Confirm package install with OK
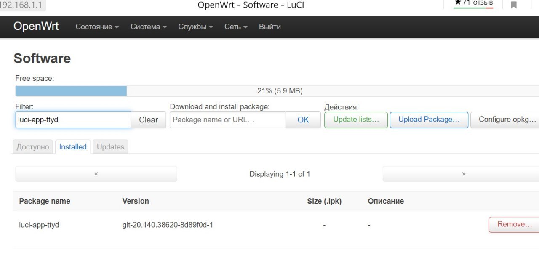The width and height of the screenshot is (539, 255). pyautogui.click(x=303, y=120)
